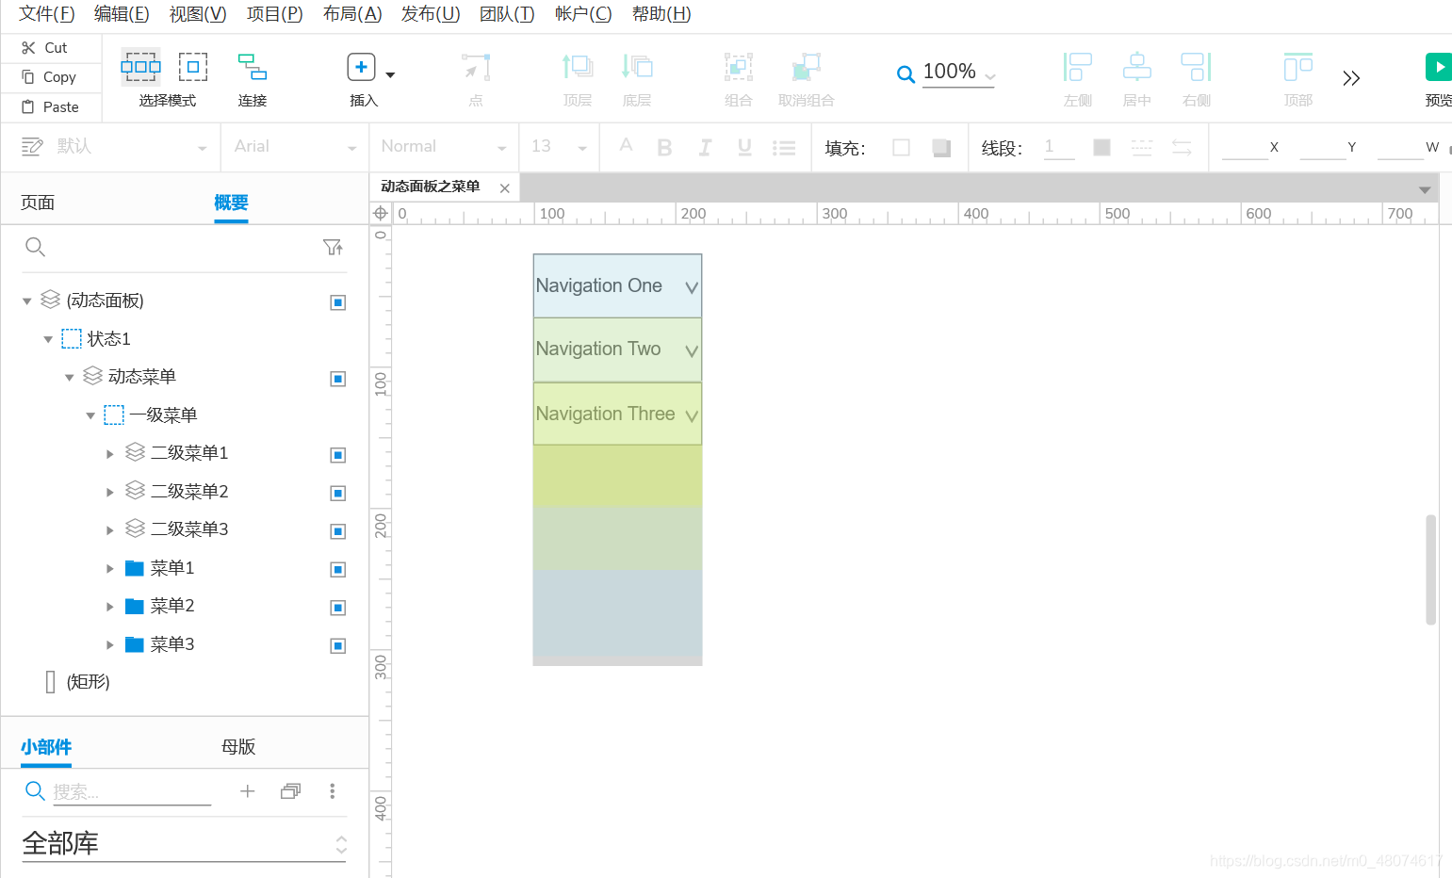Screen dimensions: 1452x878
Task: Open the 全部库 library dropdown
Action: click(185, 843)
